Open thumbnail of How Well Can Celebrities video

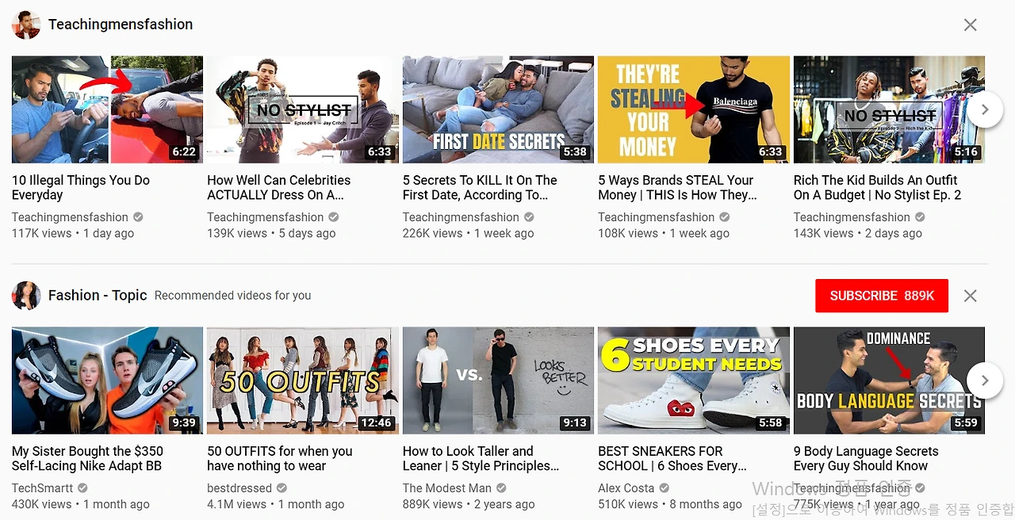pos(302,109)
